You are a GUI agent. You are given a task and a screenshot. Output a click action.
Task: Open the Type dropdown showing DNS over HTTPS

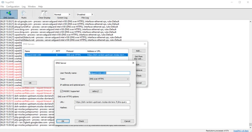point(109,79)
